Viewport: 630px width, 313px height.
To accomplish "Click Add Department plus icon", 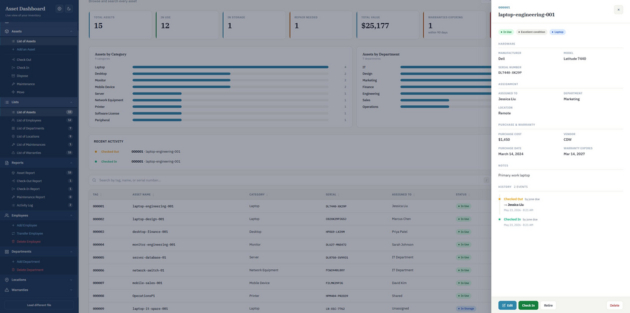I will pos(13,262).
